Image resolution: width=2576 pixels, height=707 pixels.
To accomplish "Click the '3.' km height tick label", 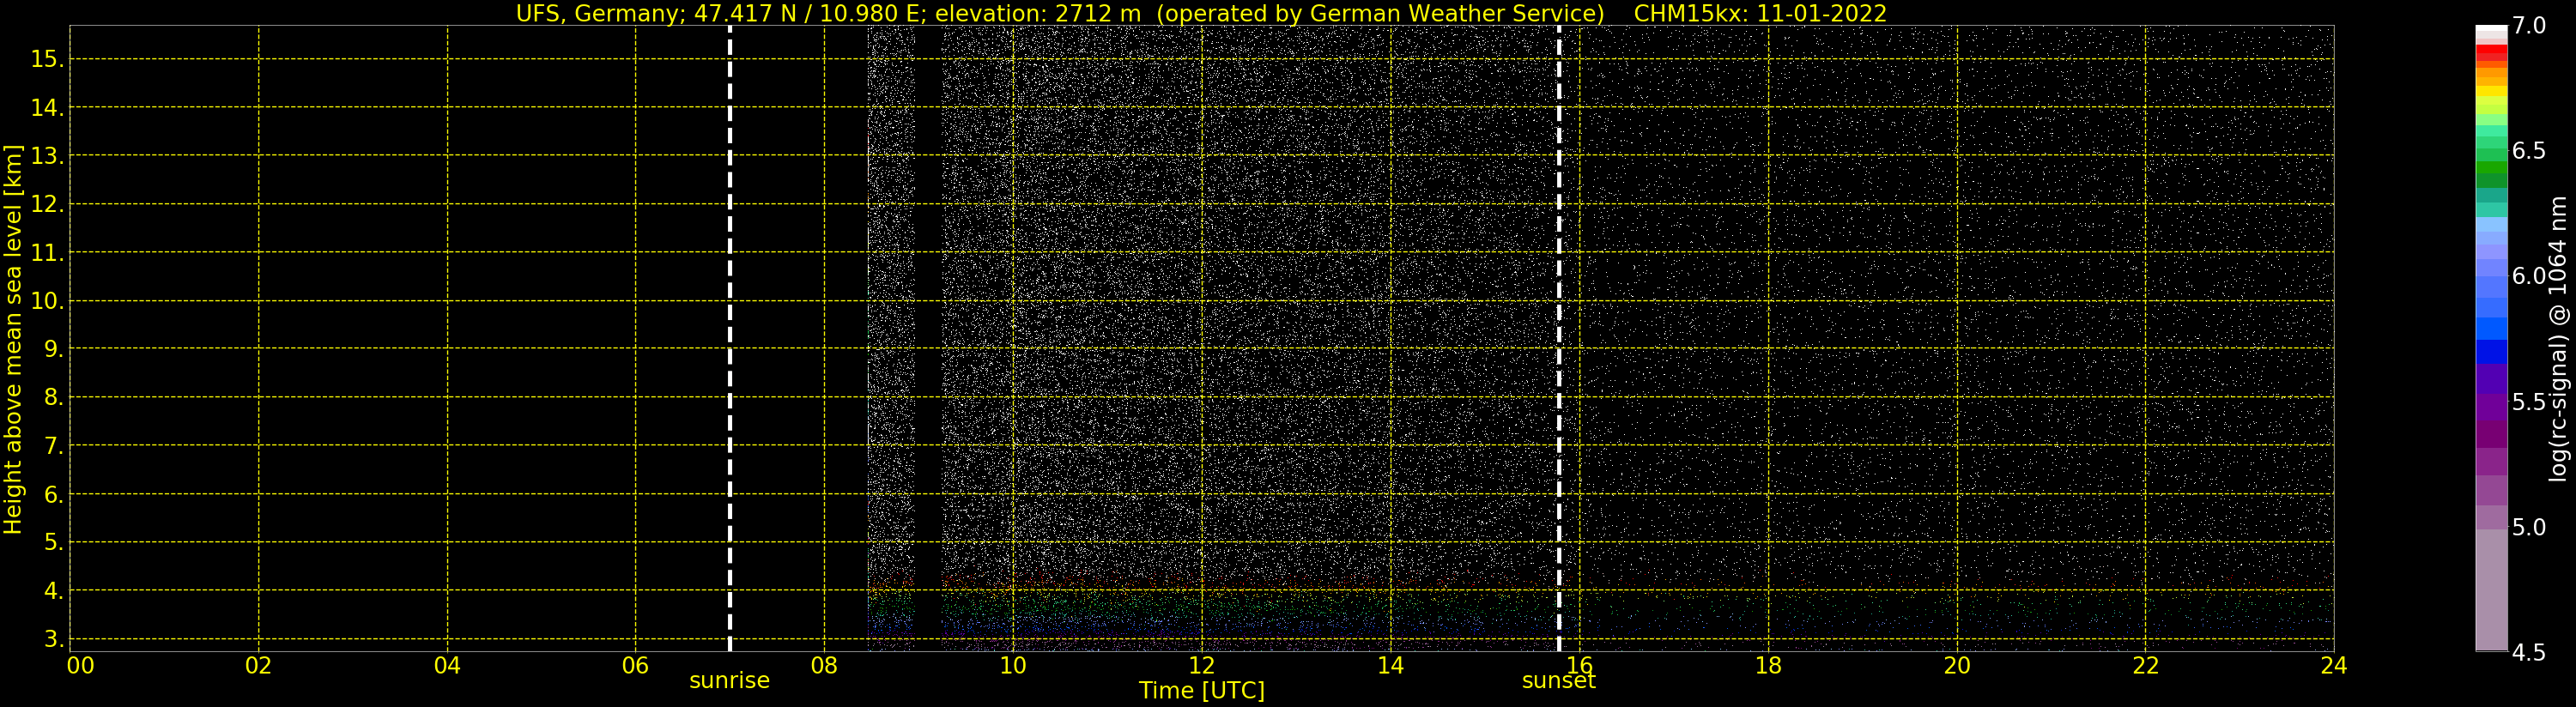I will pyautogui.click(x=53, y=639).
